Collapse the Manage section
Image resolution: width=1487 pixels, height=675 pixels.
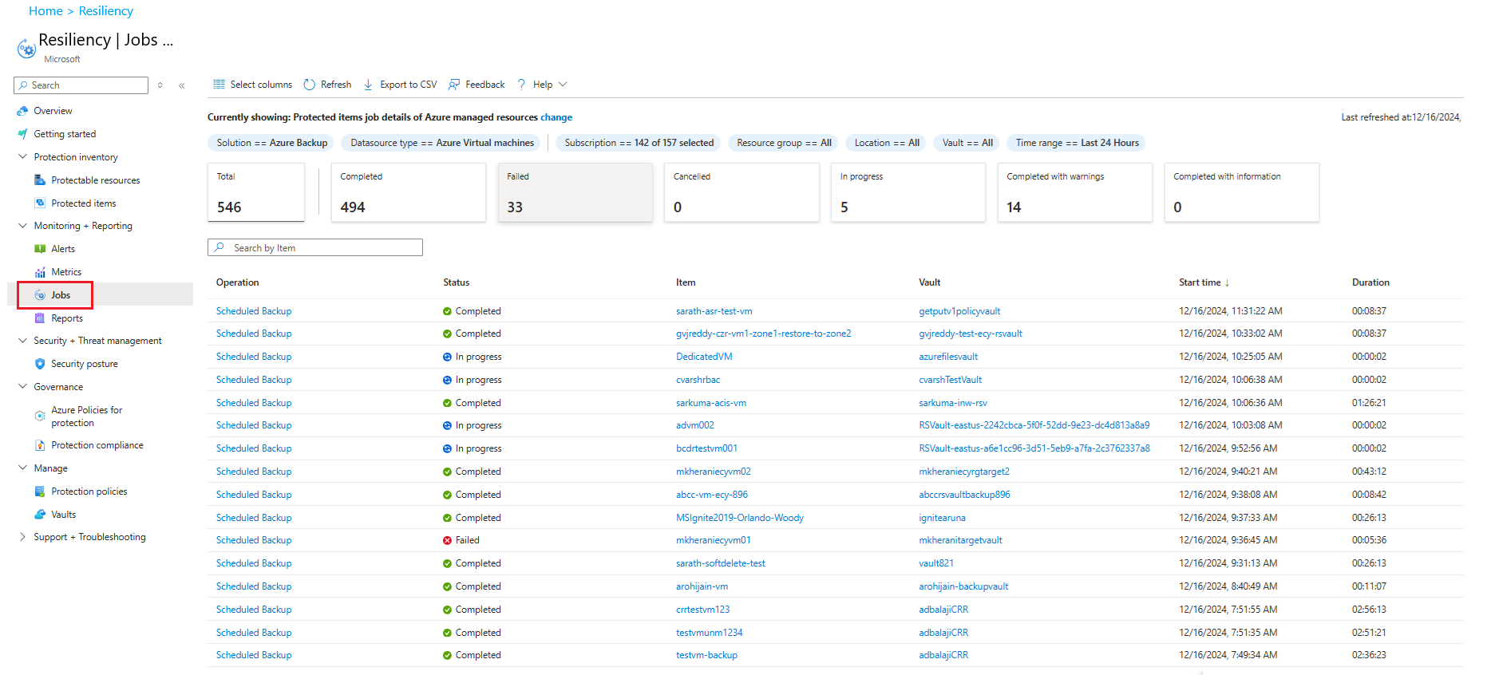click(22, 468)
